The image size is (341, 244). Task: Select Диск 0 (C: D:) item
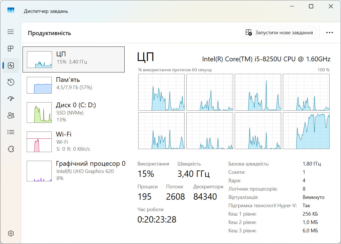tap(73, 112)
